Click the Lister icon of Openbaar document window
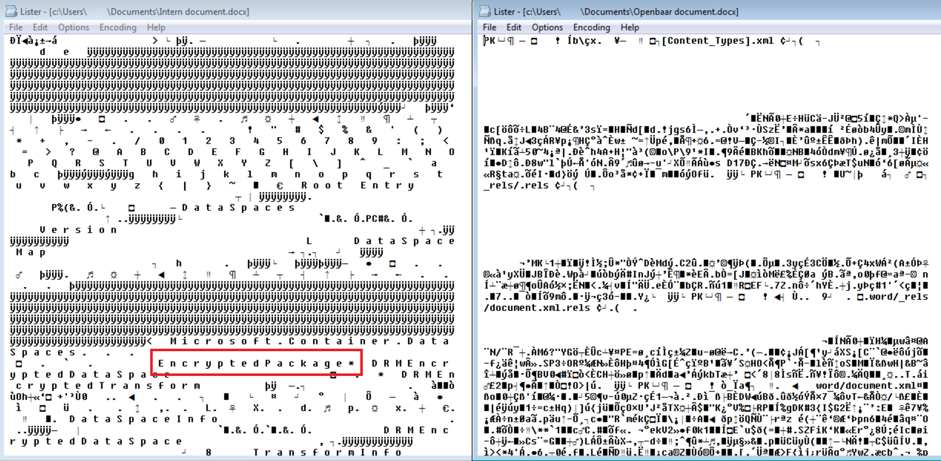Viewport: 941px width, 461px height. click(x=485, y=11)
